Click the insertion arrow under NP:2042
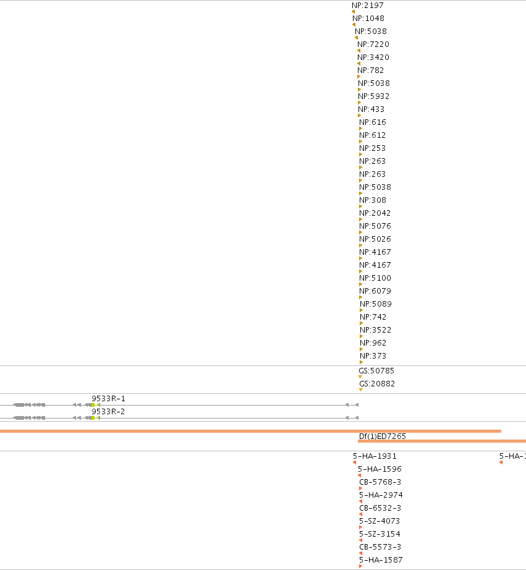Image resolution: width=526 pixels, height=570 pixels. click(360, 219)
